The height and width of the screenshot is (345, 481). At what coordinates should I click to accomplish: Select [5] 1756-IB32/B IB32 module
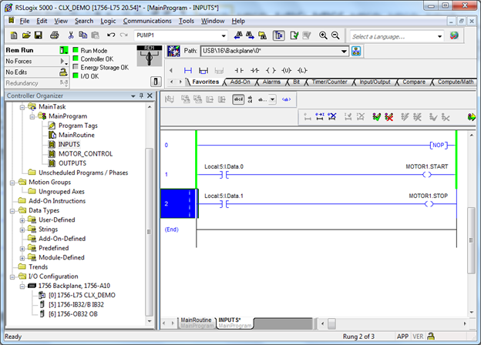[76, 305]
